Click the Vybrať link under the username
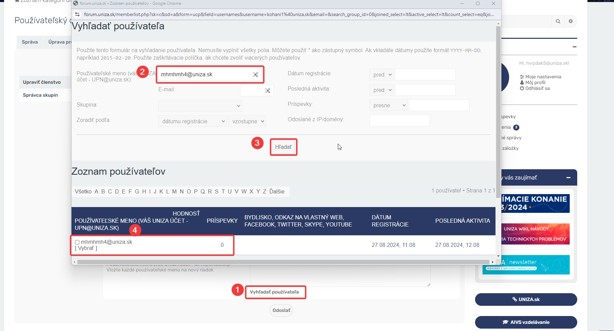 86,248
